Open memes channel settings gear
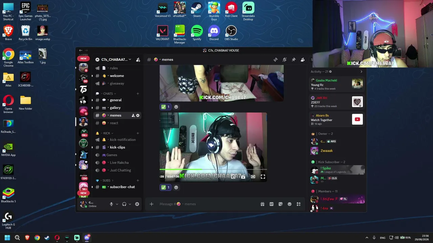The width and height of the screenshot is (433, 243). 138,115
